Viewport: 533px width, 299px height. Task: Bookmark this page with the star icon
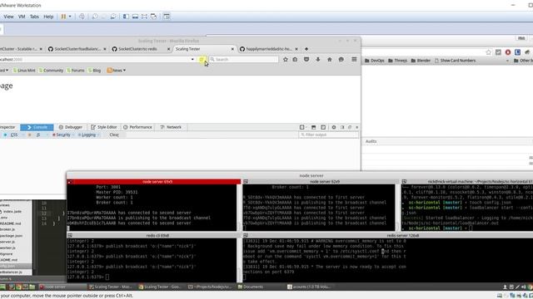click(285, 59)
